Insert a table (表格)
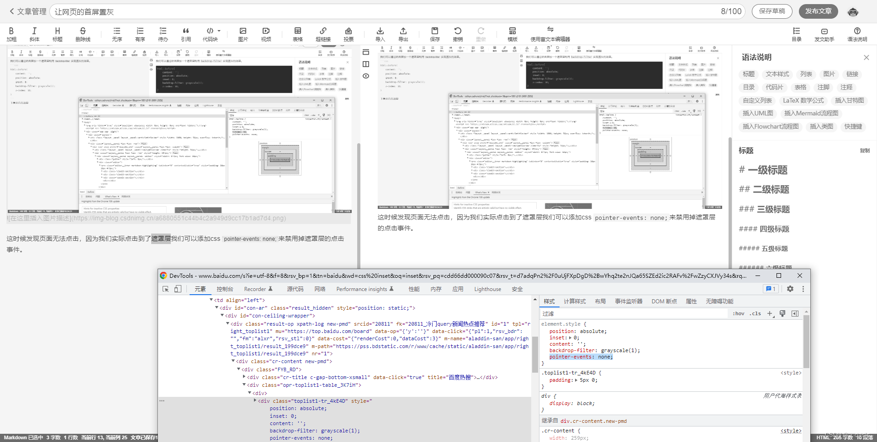 [x=298, y=34]
